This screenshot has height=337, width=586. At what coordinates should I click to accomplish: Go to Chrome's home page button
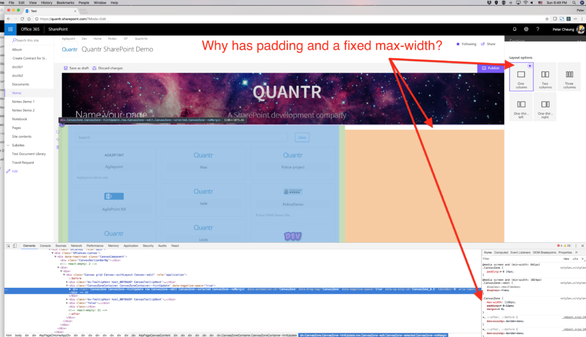pos(29,19)
